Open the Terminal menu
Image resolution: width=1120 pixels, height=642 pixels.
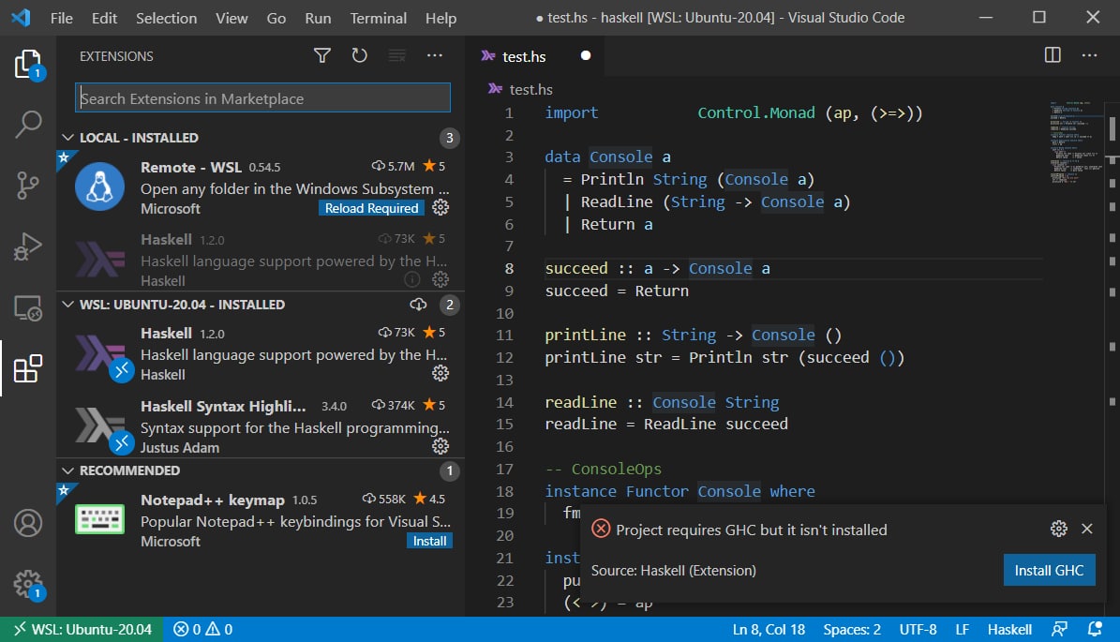click(378, 18)
